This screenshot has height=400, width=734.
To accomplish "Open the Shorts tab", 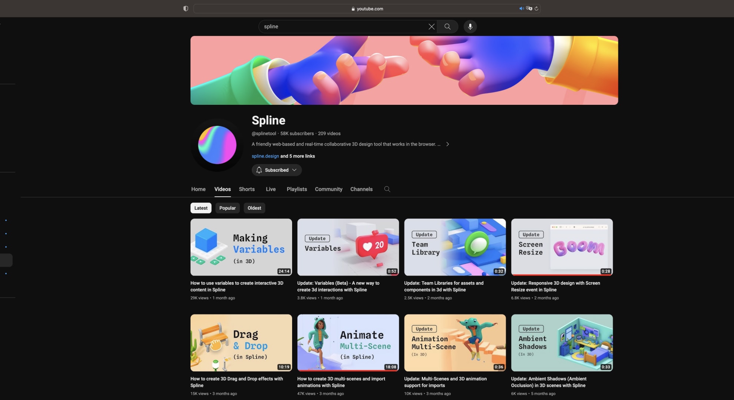I will click(247, 189).
